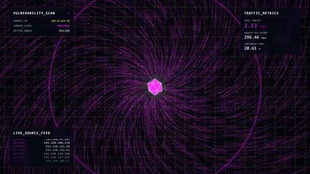Select the active nodes count 155,542
Image resolution: width=310 pixels, height=174 pixels.
click(x=64, y=31)
